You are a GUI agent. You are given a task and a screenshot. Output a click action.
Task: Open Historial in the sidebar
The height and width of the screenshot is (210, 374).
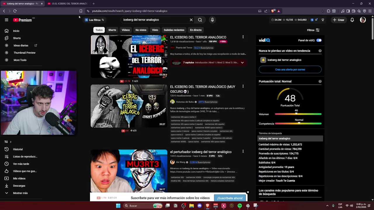pos(18,149)
